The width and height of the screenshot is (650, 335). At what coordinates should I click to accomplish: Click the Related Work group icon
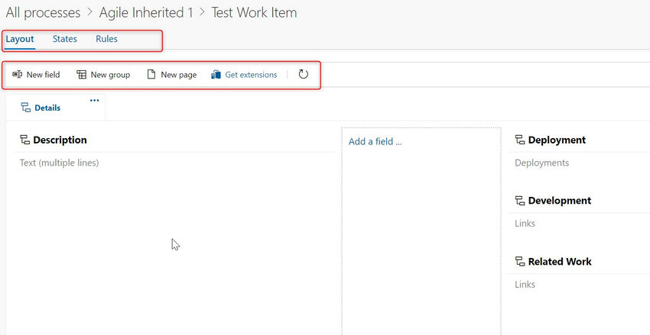[x=520, y=262]
